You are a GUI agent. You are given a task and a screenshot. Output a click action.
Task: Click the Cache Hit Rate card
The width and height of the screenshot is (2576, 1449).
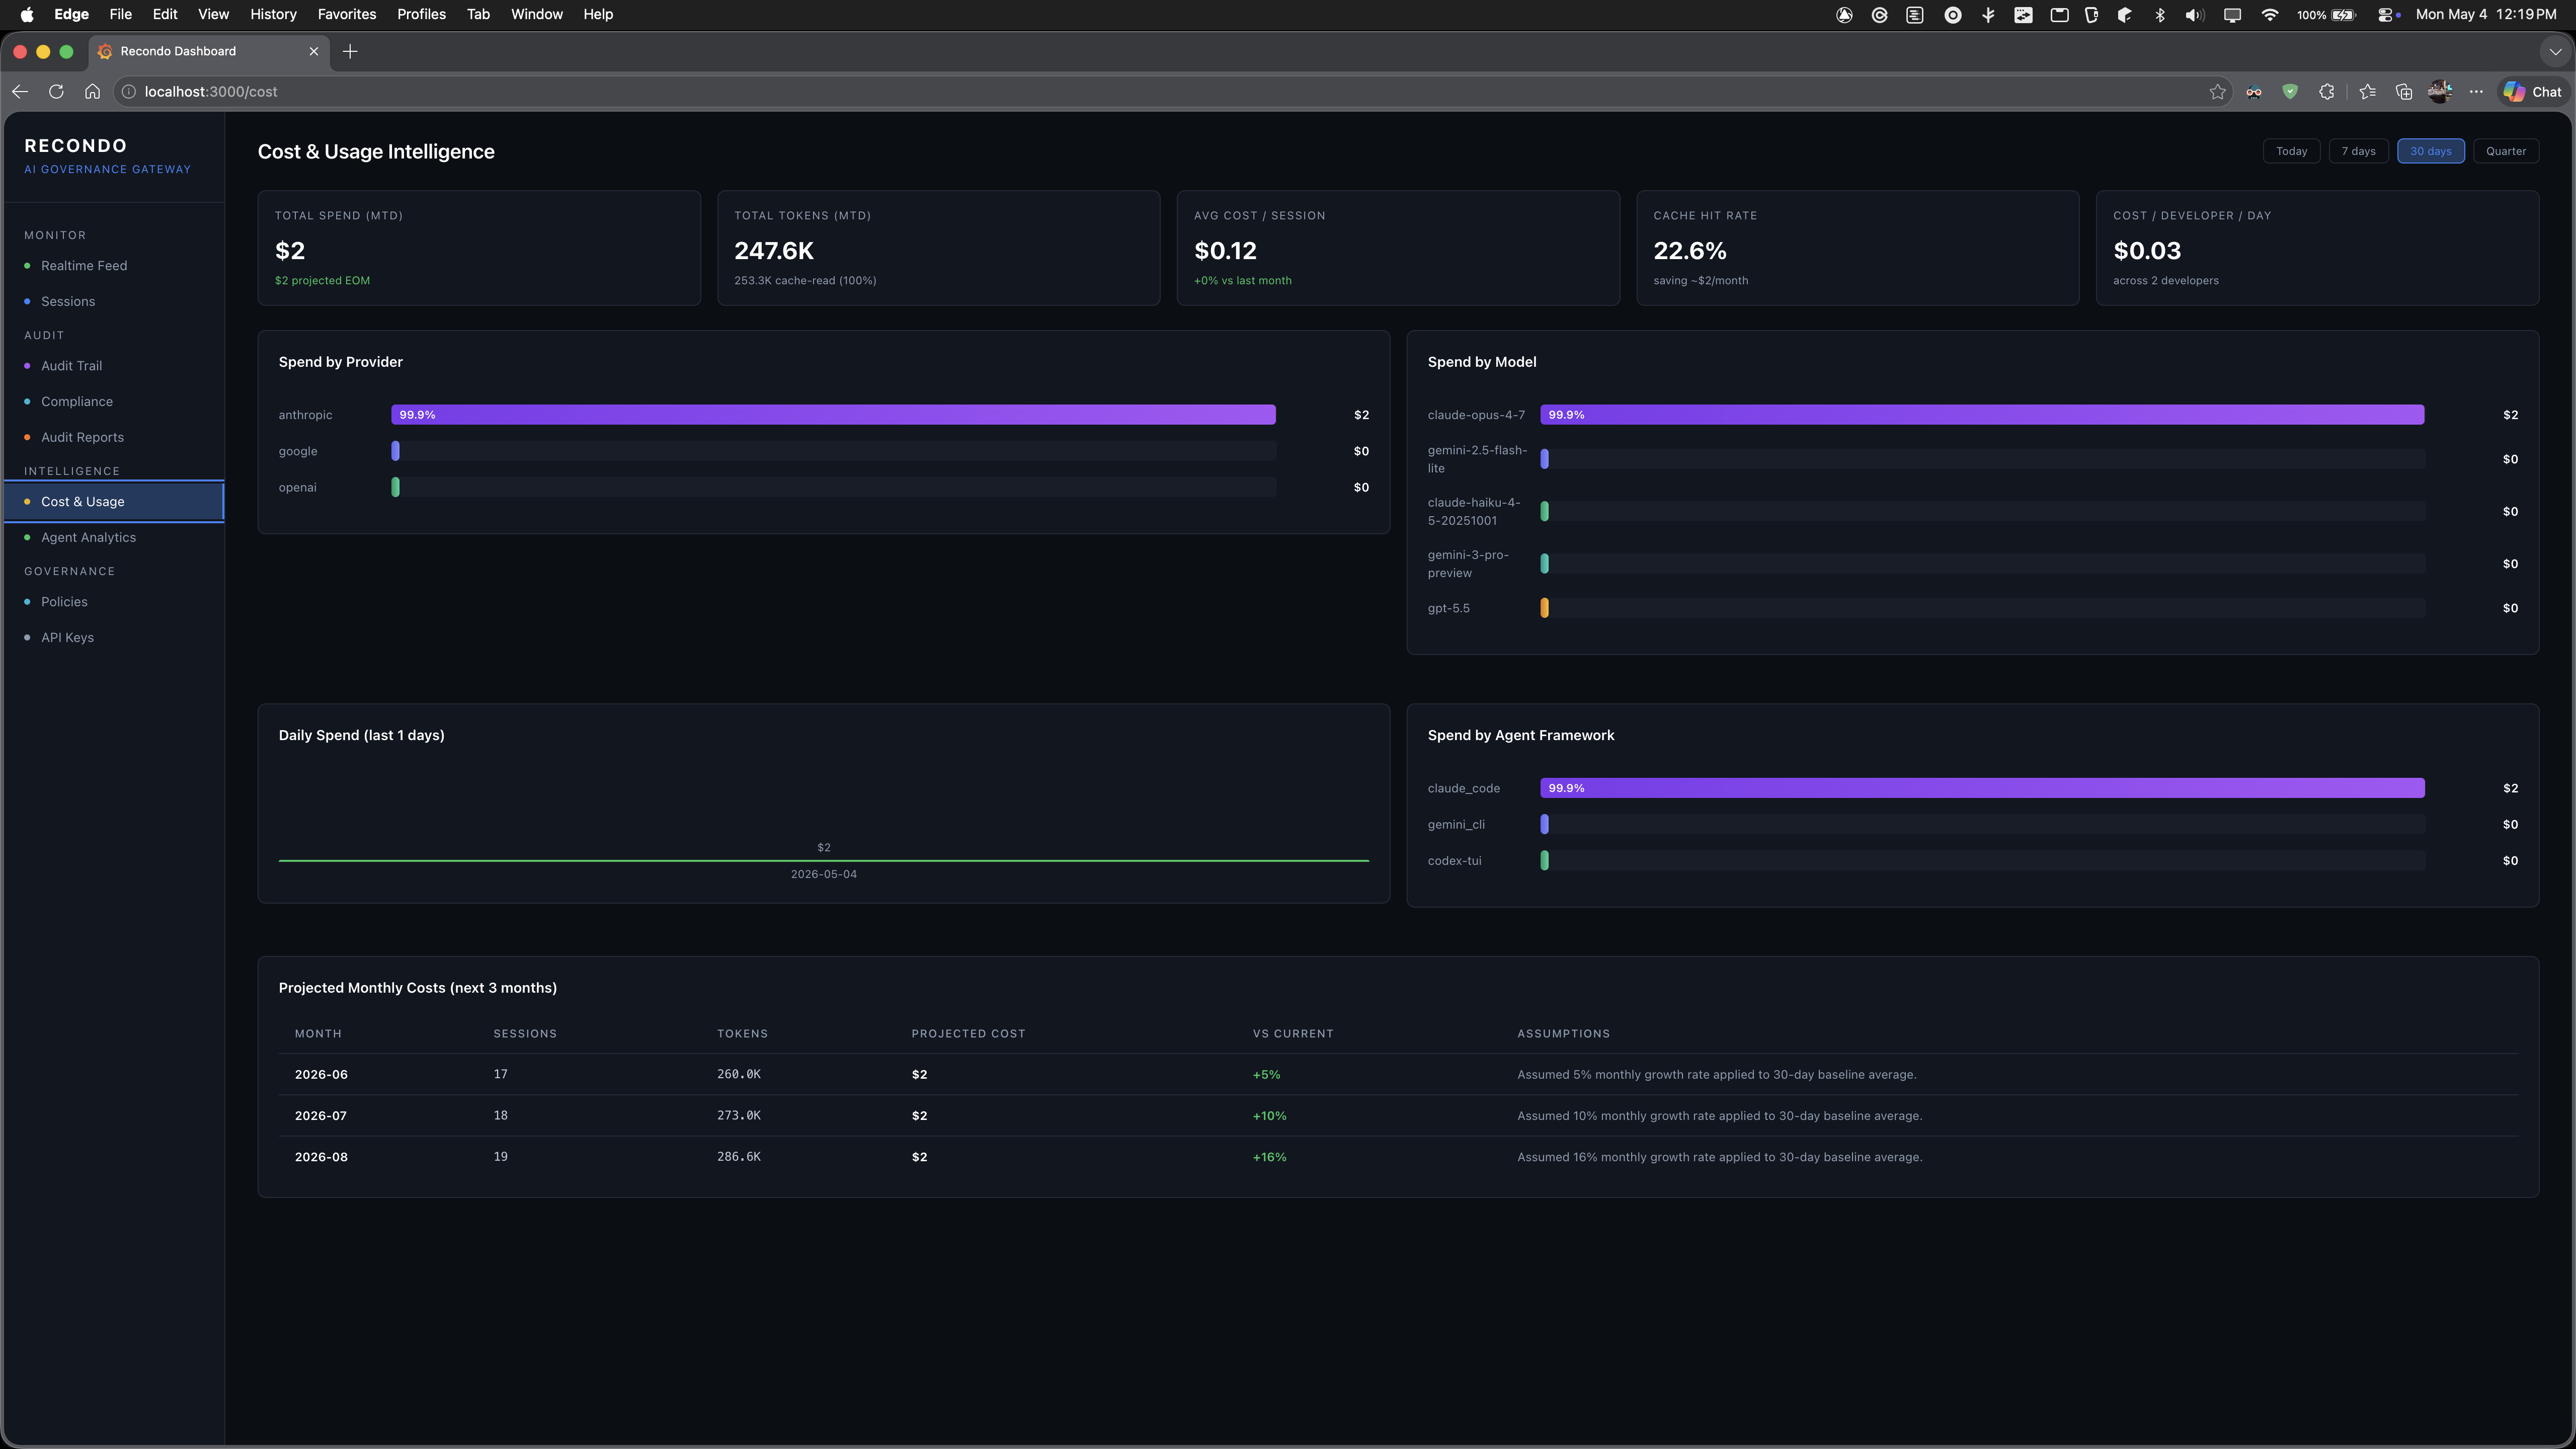pos(1857,248)
